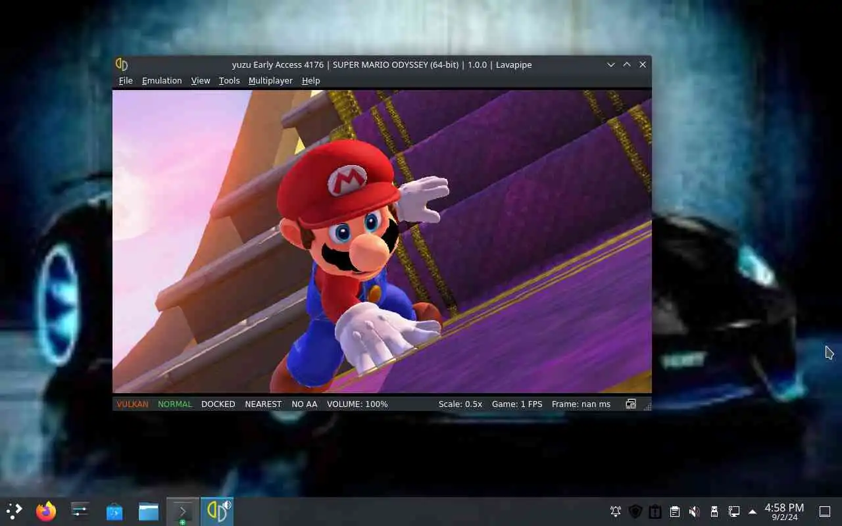Click the VOLUME: 100% status button
842x526 pixels.
357,404
